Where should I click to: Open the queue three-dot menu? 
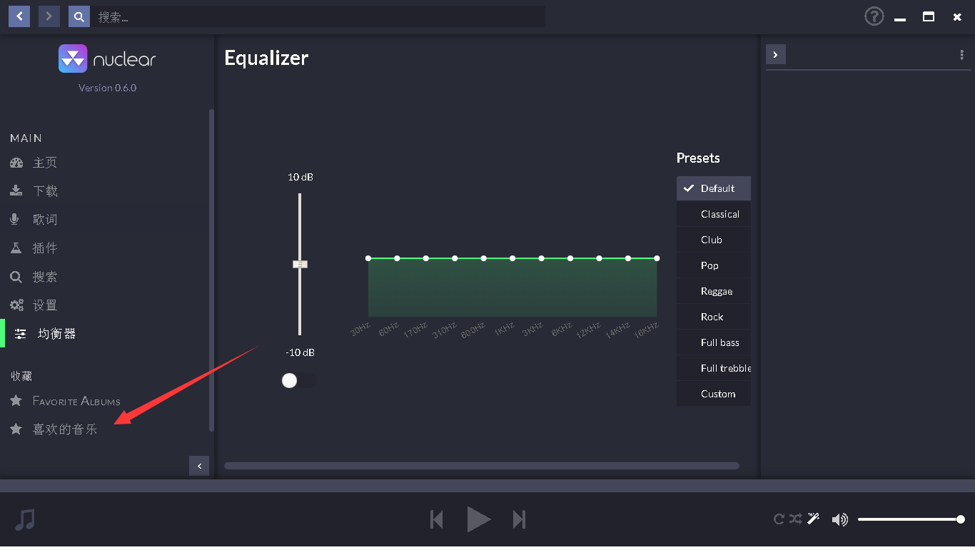click(962, 55)
